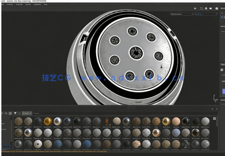Click the display mode rectangle icon in top toolbar
The image size is (225, 156).
pyautogui.click(x=211, y=8)
